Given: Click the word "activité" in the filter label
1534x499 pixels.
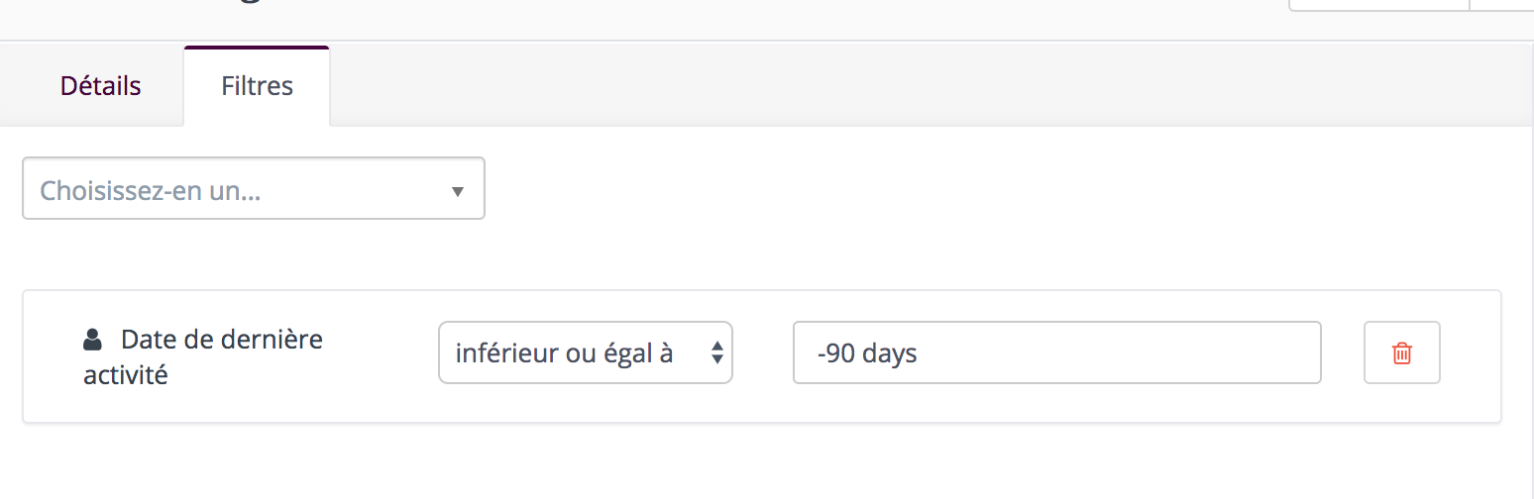Looking at the screenshot, I should [x=126, y=376].
